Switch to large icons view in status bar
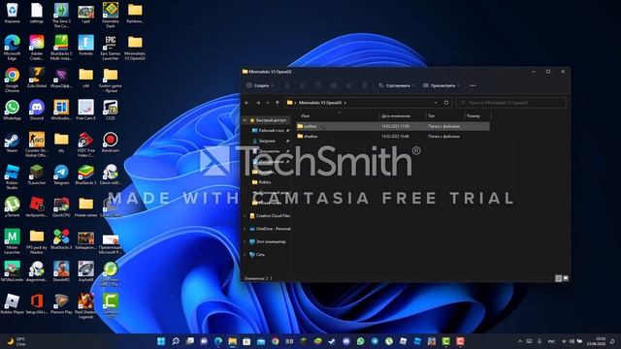Screen dimensions: 621x349 click(x=566, y=278)
